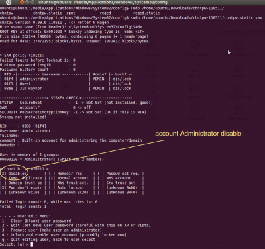Viewport: 265px width, 249px height.
Task: Click menu option 2 Edit user password
Action: [76, 226]
